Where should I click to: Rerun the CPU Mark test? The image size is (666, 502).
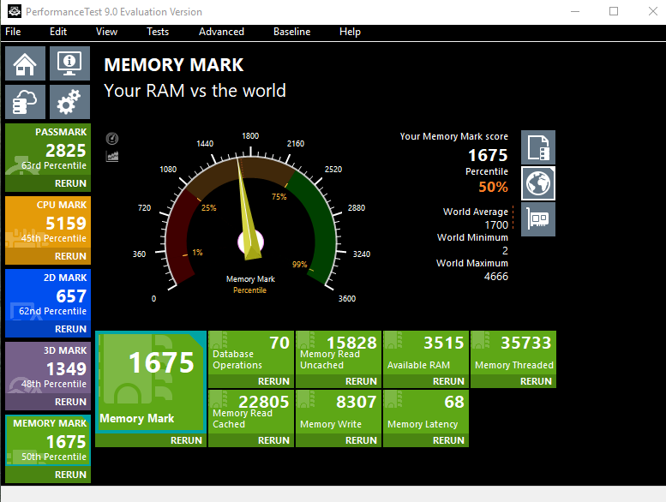[70, 256]
